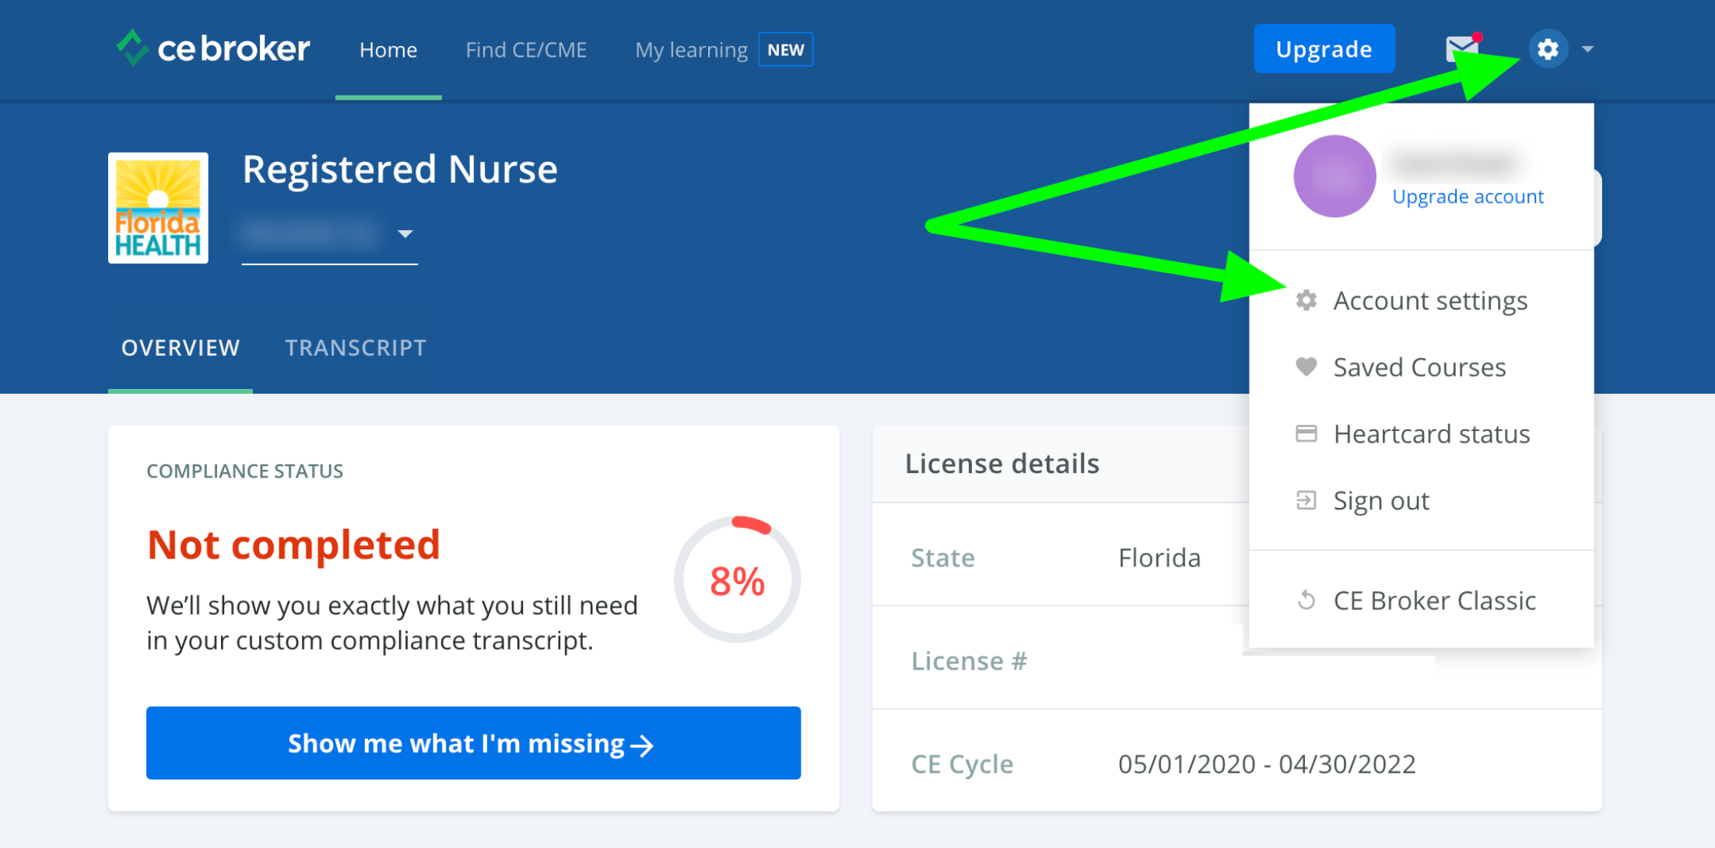Click the Not completed status text
The width and height of the screenshot is (1715, 848).
[294, 544]
